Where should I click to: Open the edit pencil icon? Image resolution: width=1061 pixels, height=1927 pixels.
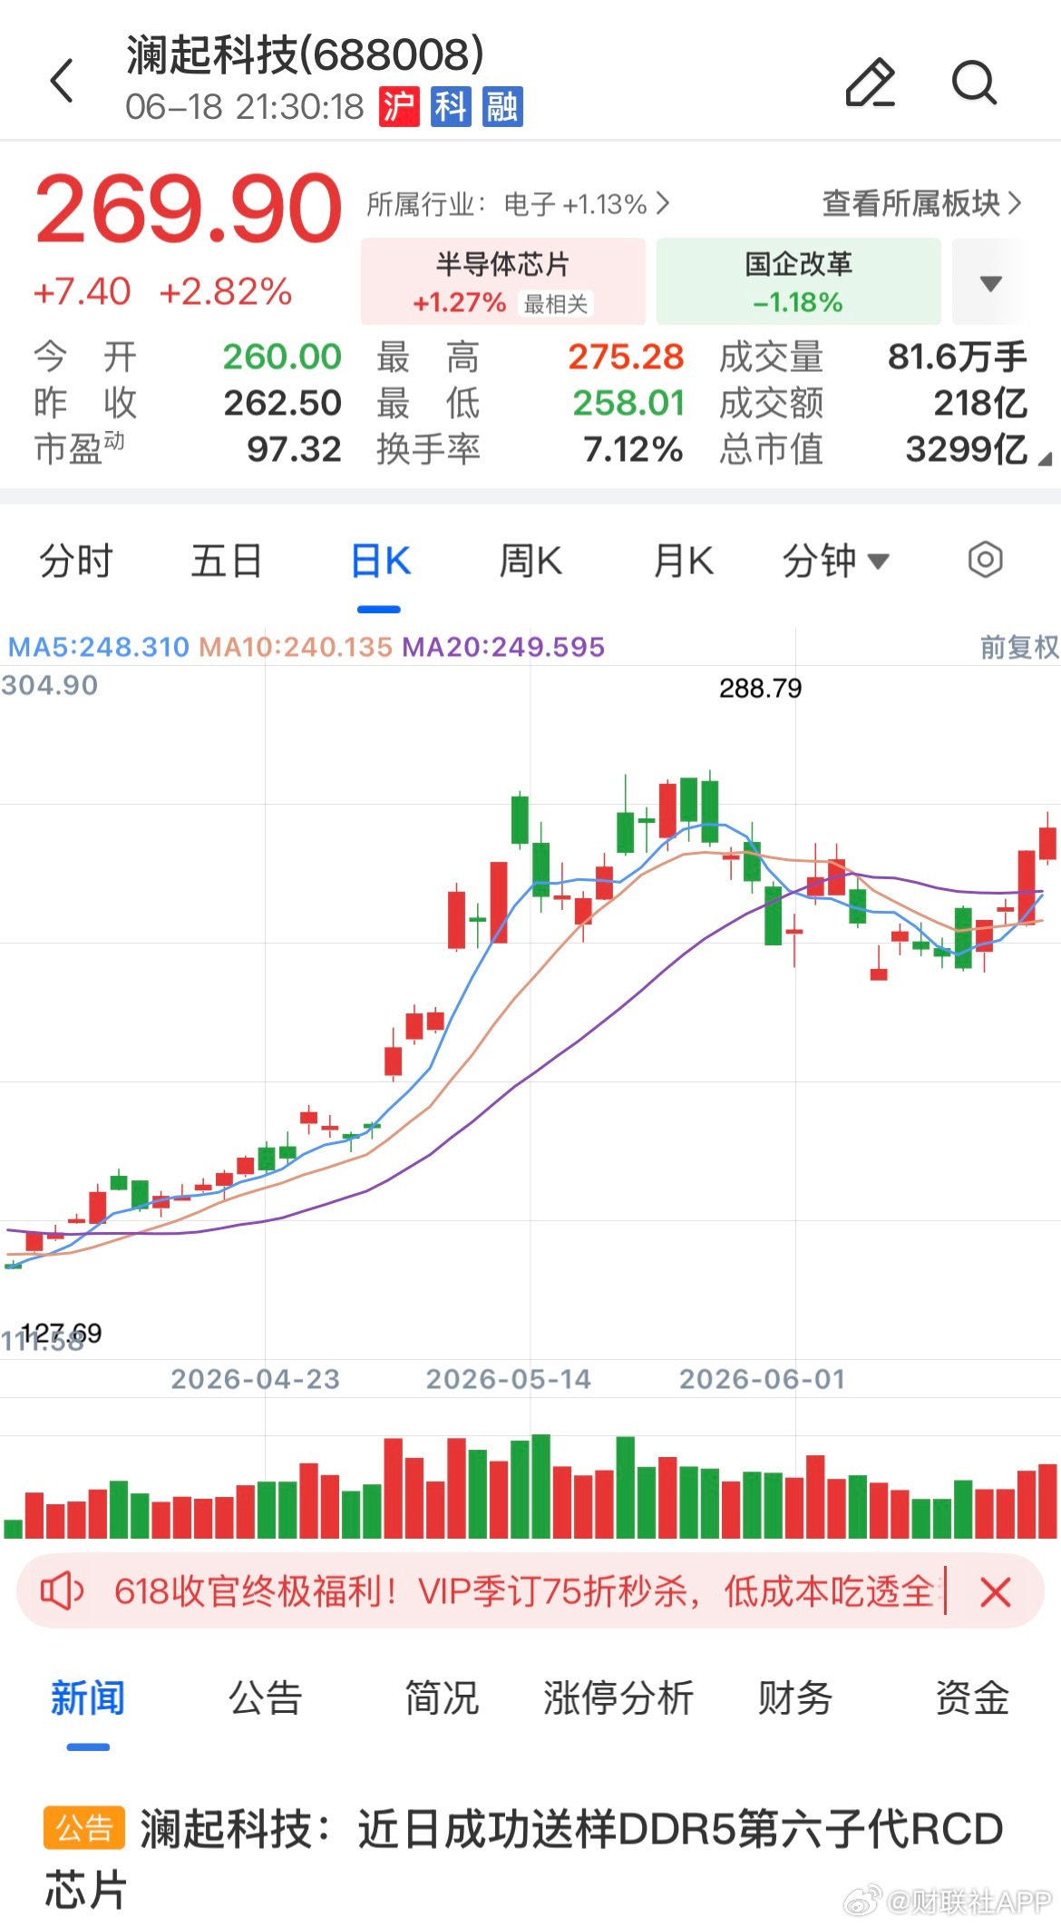point(871,82)
